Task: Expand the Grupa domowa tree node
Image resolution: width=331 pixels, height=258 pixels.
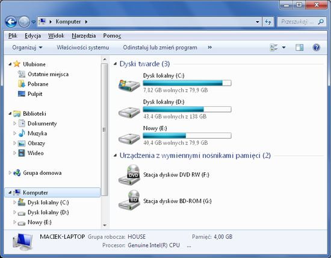Action: pyautogui.click(x=10, y=173)
